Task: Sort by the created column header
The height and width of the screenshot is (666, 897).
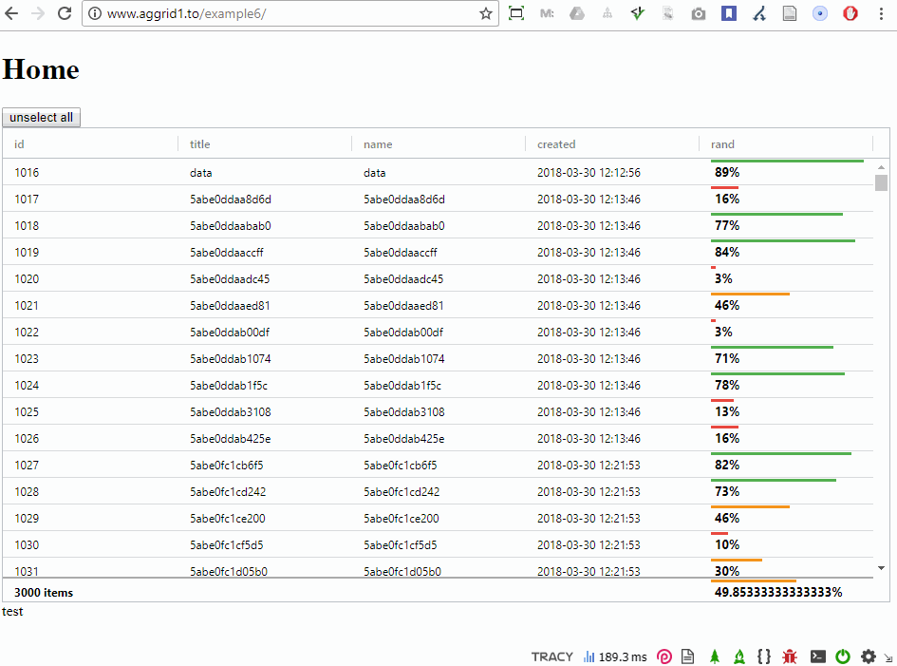Action: coord(556,144)
